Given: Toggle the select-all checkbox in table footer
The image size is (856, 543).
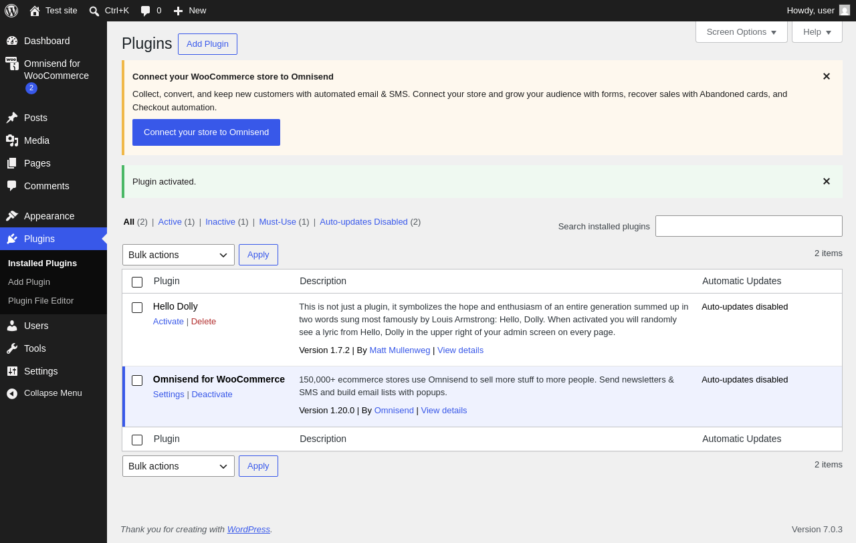Looking at the screenshot, I should (x=137, y=440).
